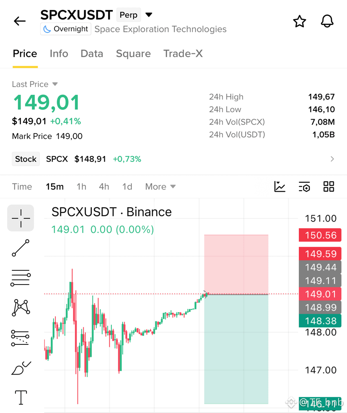Viewport: 347px width, 413px height.
Task: Open chart settings icon
Action: point(304,187)
